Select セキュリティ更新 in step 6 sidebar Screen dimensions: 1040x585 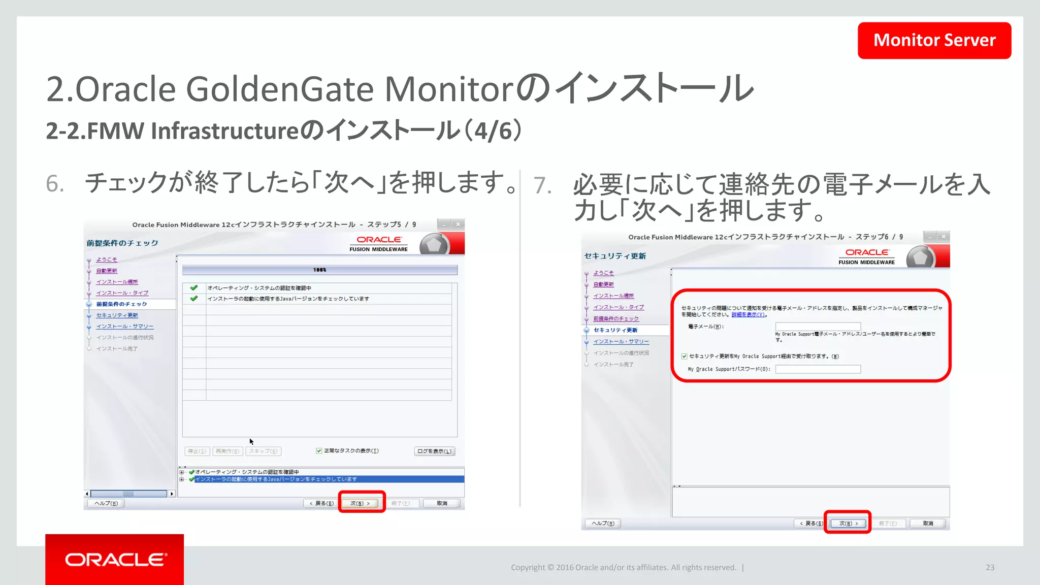[x=615, y=330]
